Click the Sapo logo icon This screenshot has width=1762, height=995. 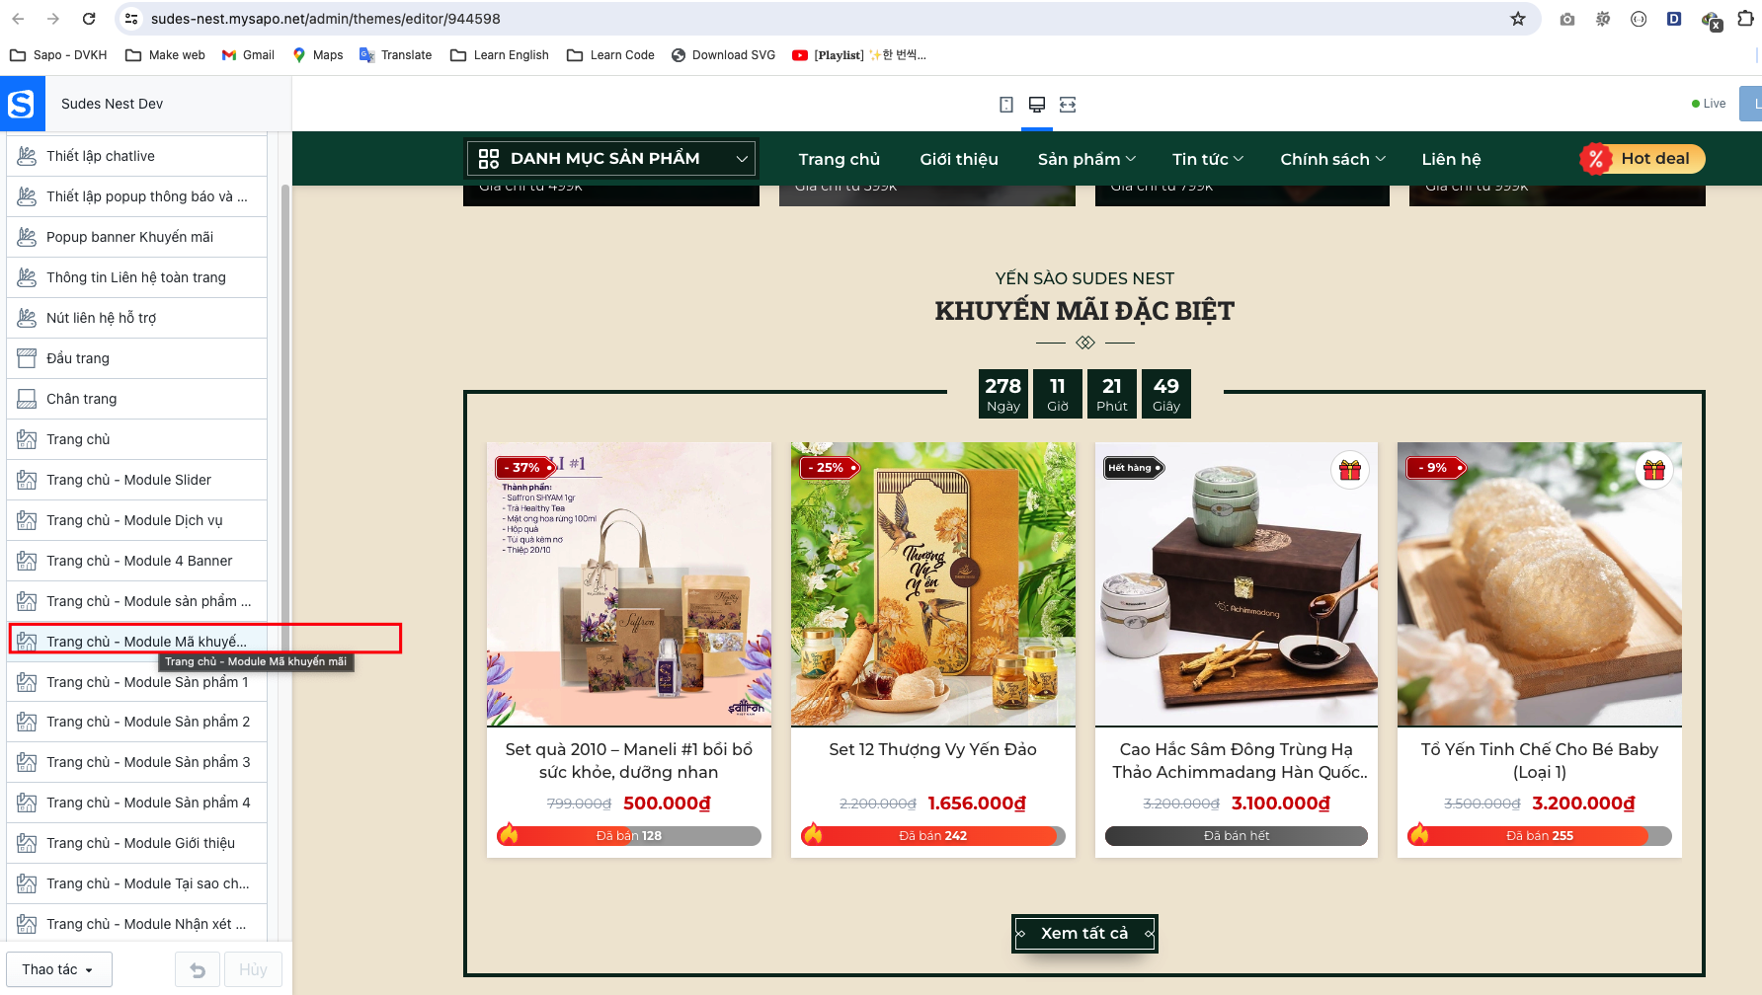pyautogui.click(x=22, y=104)
